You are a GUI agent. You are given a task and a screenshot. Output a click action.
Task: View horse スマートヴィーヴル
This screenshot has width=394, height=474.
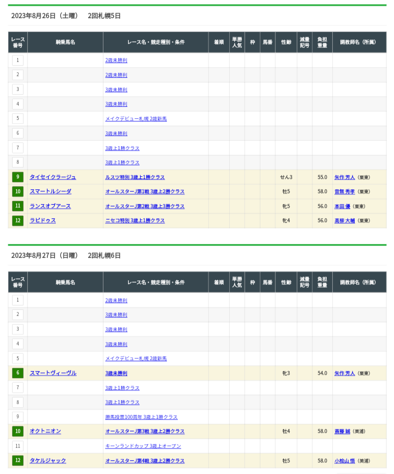[53, 373]
